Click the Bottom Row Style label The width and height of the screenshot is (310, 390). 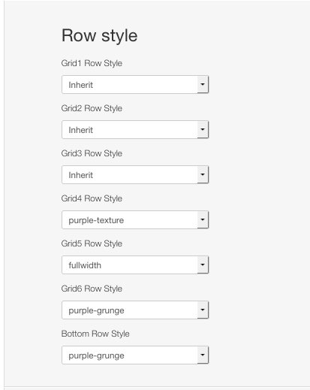(x=95, y=334)
